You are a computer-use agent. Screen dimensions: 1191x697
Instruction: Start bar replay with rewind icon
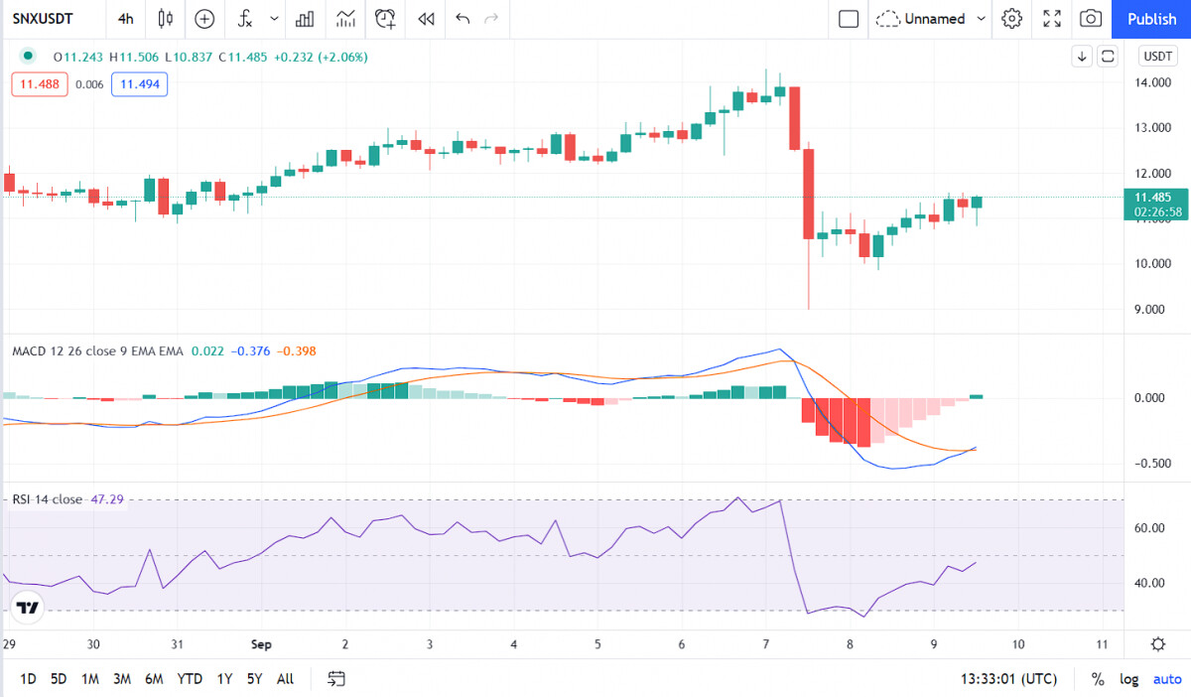[x=426, y=18]
